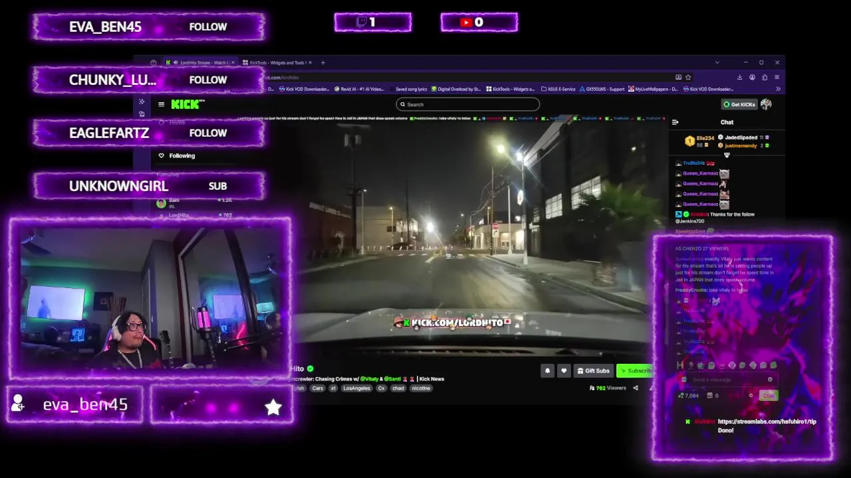851x478 pixels.
Task: Show more bookmarks chevron
Action: click(778, 89)
